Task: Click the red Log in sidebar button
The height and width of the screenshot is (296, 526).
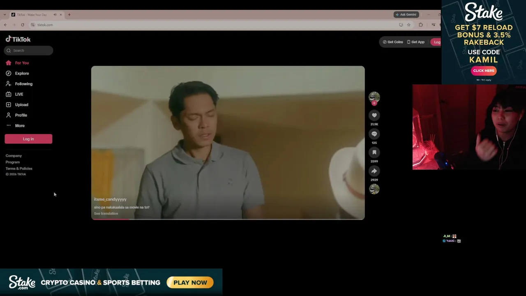Action: [28, 139]
